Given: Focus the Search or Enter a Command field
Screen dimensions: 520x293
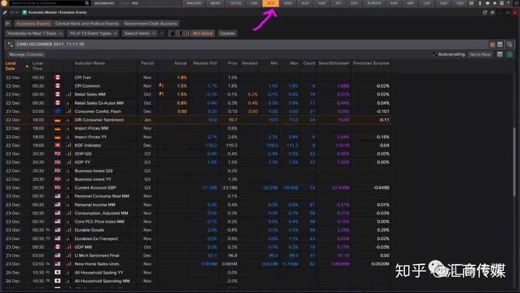Looking at the screenshot, I should coord(46,3).
